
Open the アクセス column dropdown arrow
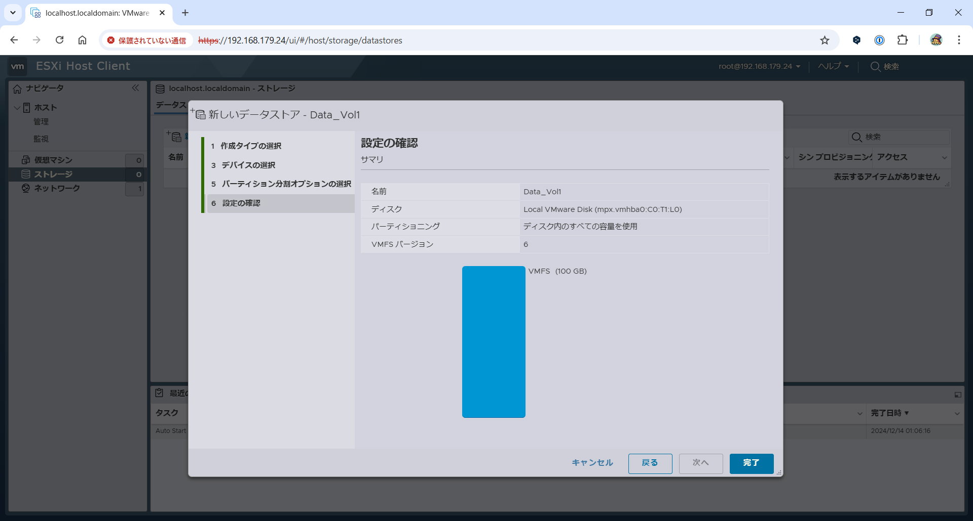click(x=945, y=158)
